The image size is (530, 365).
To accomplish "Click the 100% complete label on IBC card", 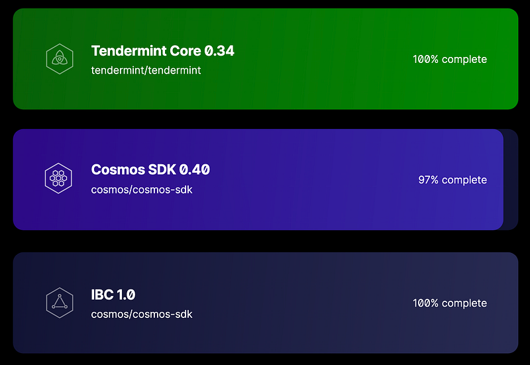I will (450, 303).
